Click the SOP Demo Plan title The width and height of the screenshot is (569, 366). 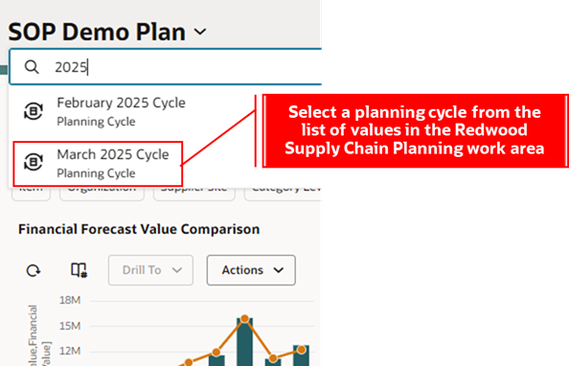point(97,32)
